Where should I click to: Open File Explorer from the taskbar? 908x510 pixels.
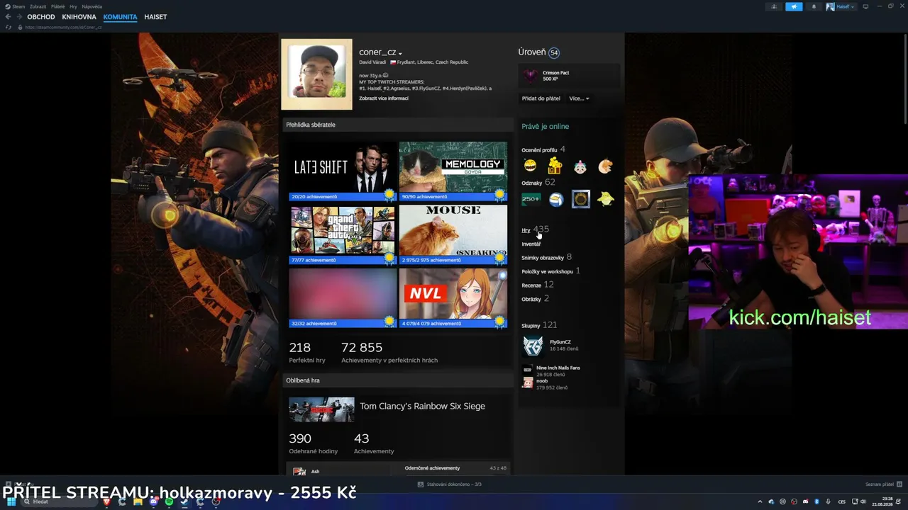[x=138, y=501]
